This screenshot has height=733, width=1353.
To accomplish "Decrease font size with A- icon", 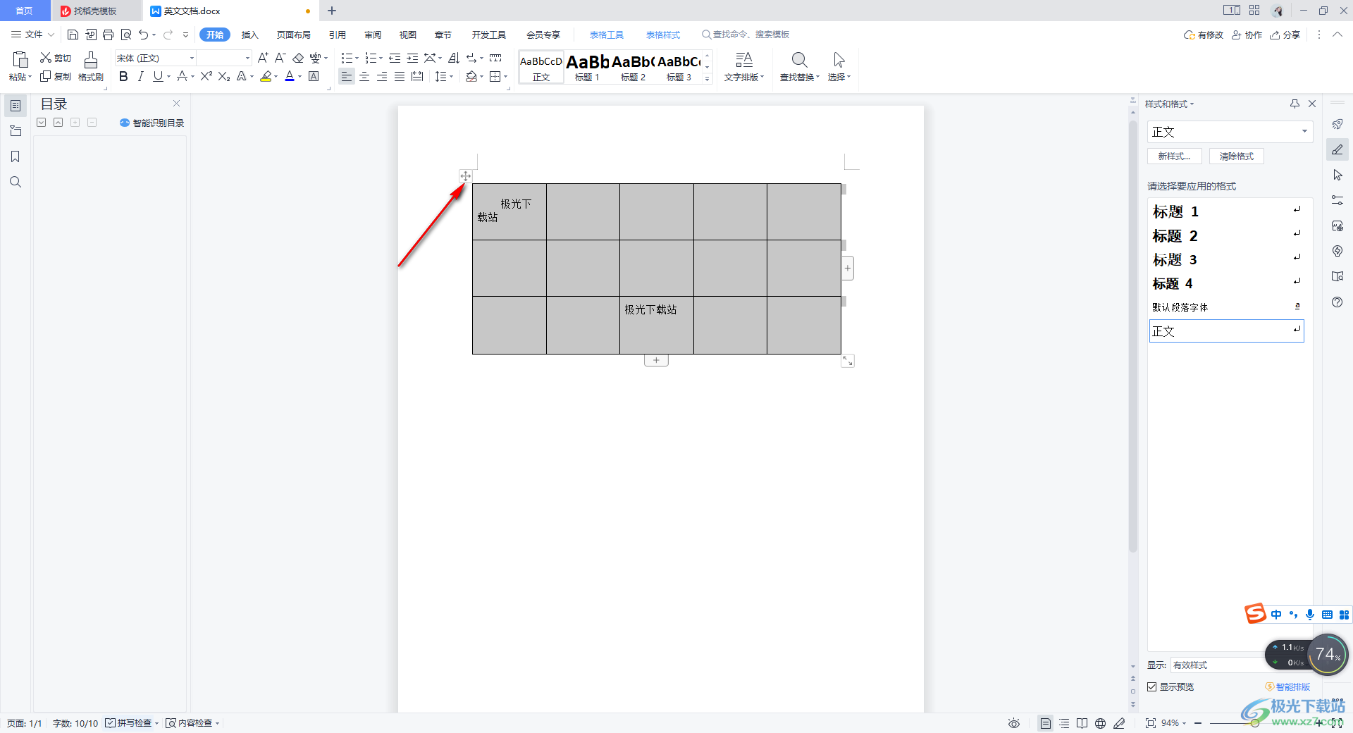I will [x=280, y=58].
